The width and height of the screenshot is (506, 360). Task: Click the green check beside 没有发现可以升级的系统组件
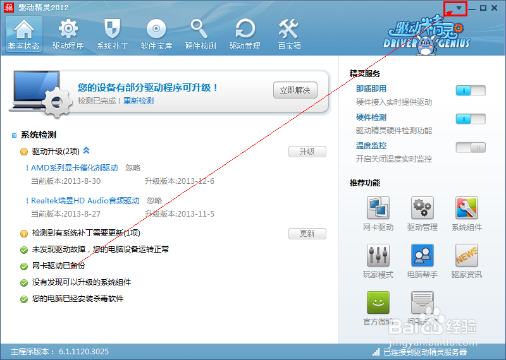pyautogui.click(x=24, y=283)
